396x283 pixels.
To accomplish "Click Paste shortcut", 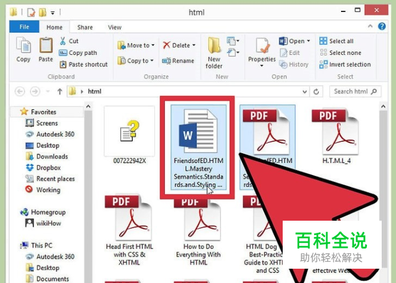I will pyautogui.click(x=84, y=65).
